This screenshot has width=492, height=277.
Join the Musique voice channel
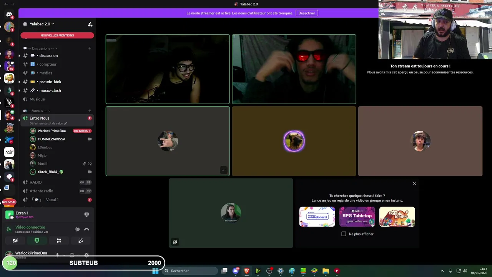click(x=57, y=99)
